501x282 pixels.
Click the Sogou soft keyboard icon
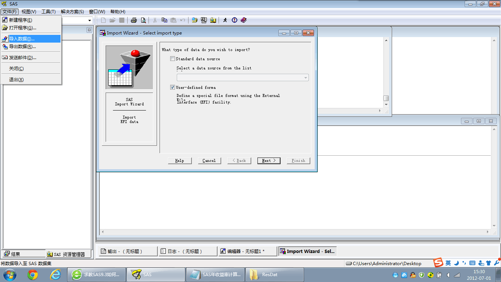[472, 263]
